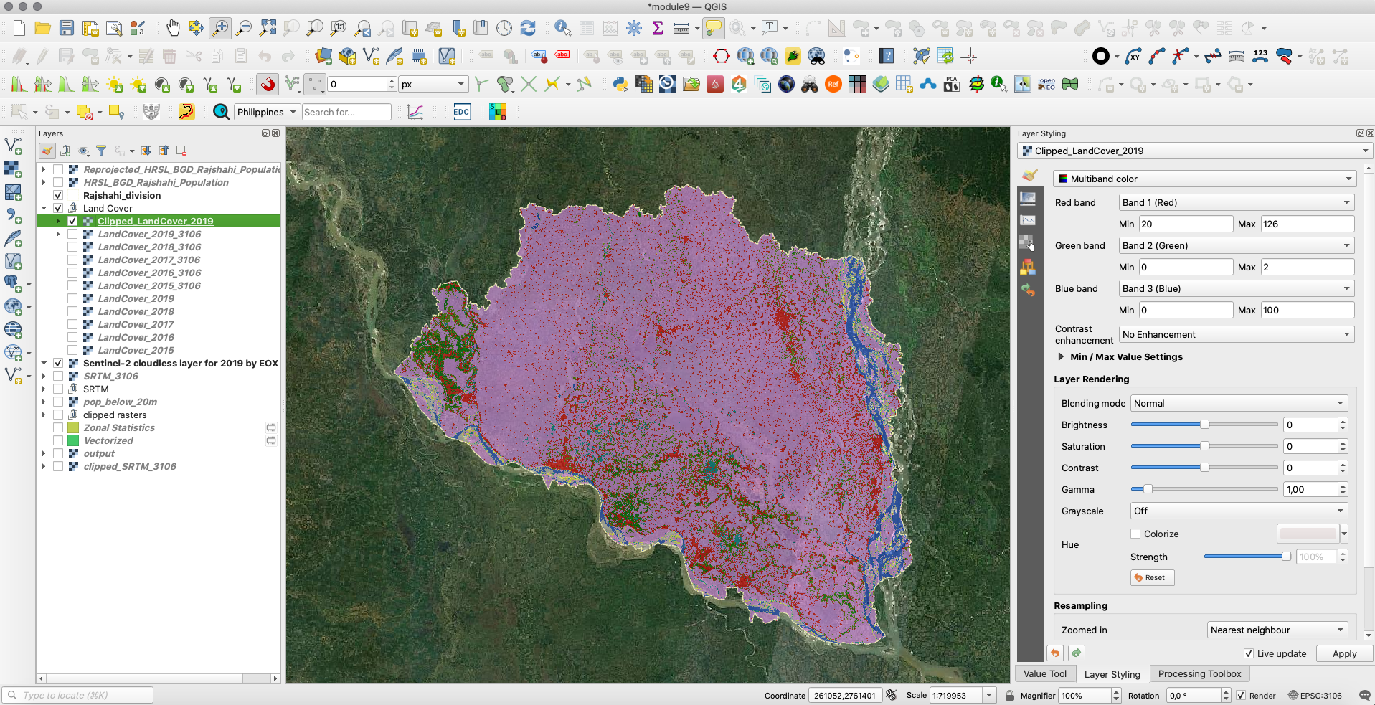Open the Green band dropdown
Screen dimensions: 1375x705
pos(1237,245)
